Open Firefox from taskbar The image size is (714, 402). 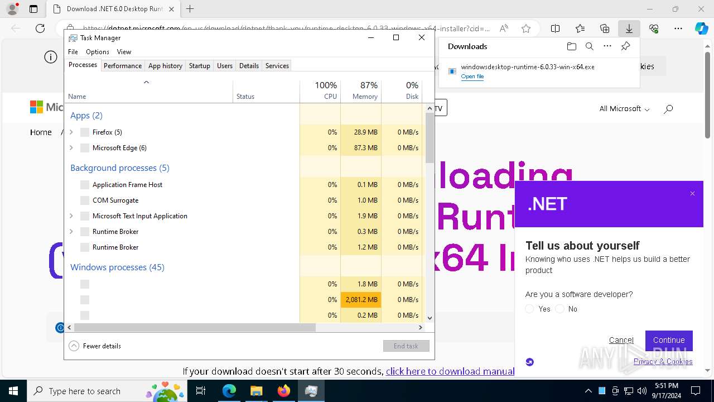click(284, 391)
